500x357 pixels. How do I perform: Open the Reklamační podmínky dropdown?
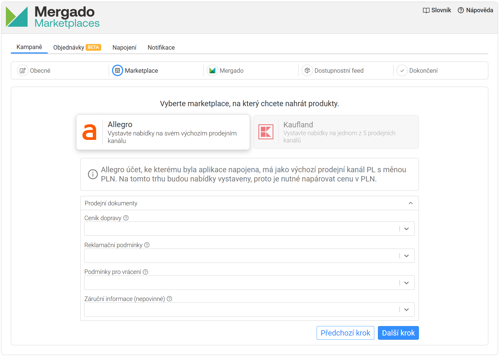(x=249, y=256)
